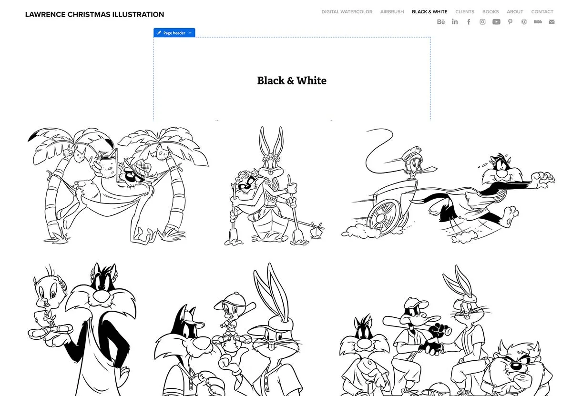Screen dimensions: 572x396
Task: Open the Behance profile icon
Action: (x=441, y=22)
